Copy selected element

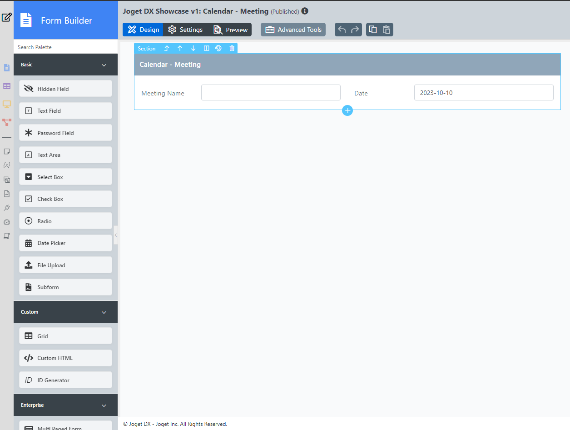[373, 30]
